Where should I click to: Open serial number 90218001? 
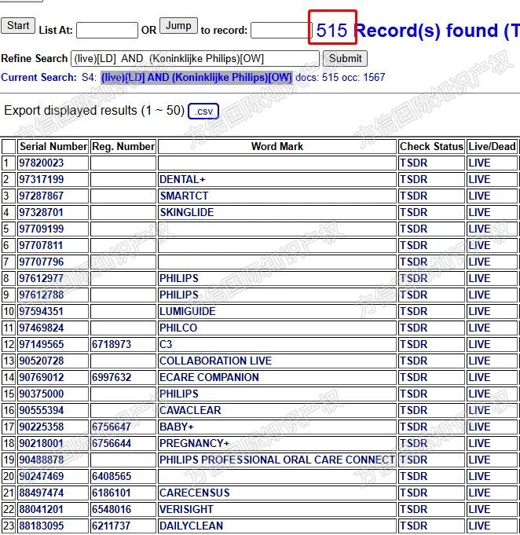(x=42, y=443)
